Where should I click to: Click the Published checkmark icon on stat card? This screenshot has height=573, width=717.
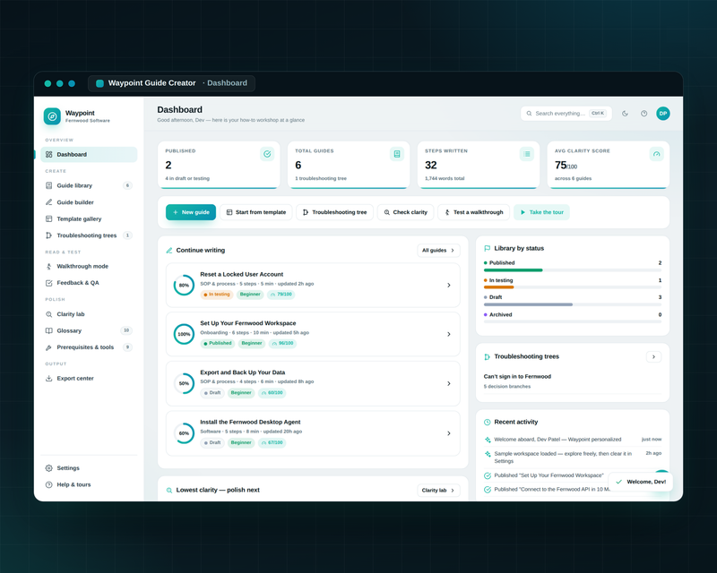(267, 154)
